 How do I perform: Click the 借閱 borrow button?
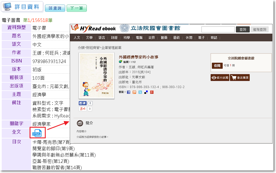(217, 66)
